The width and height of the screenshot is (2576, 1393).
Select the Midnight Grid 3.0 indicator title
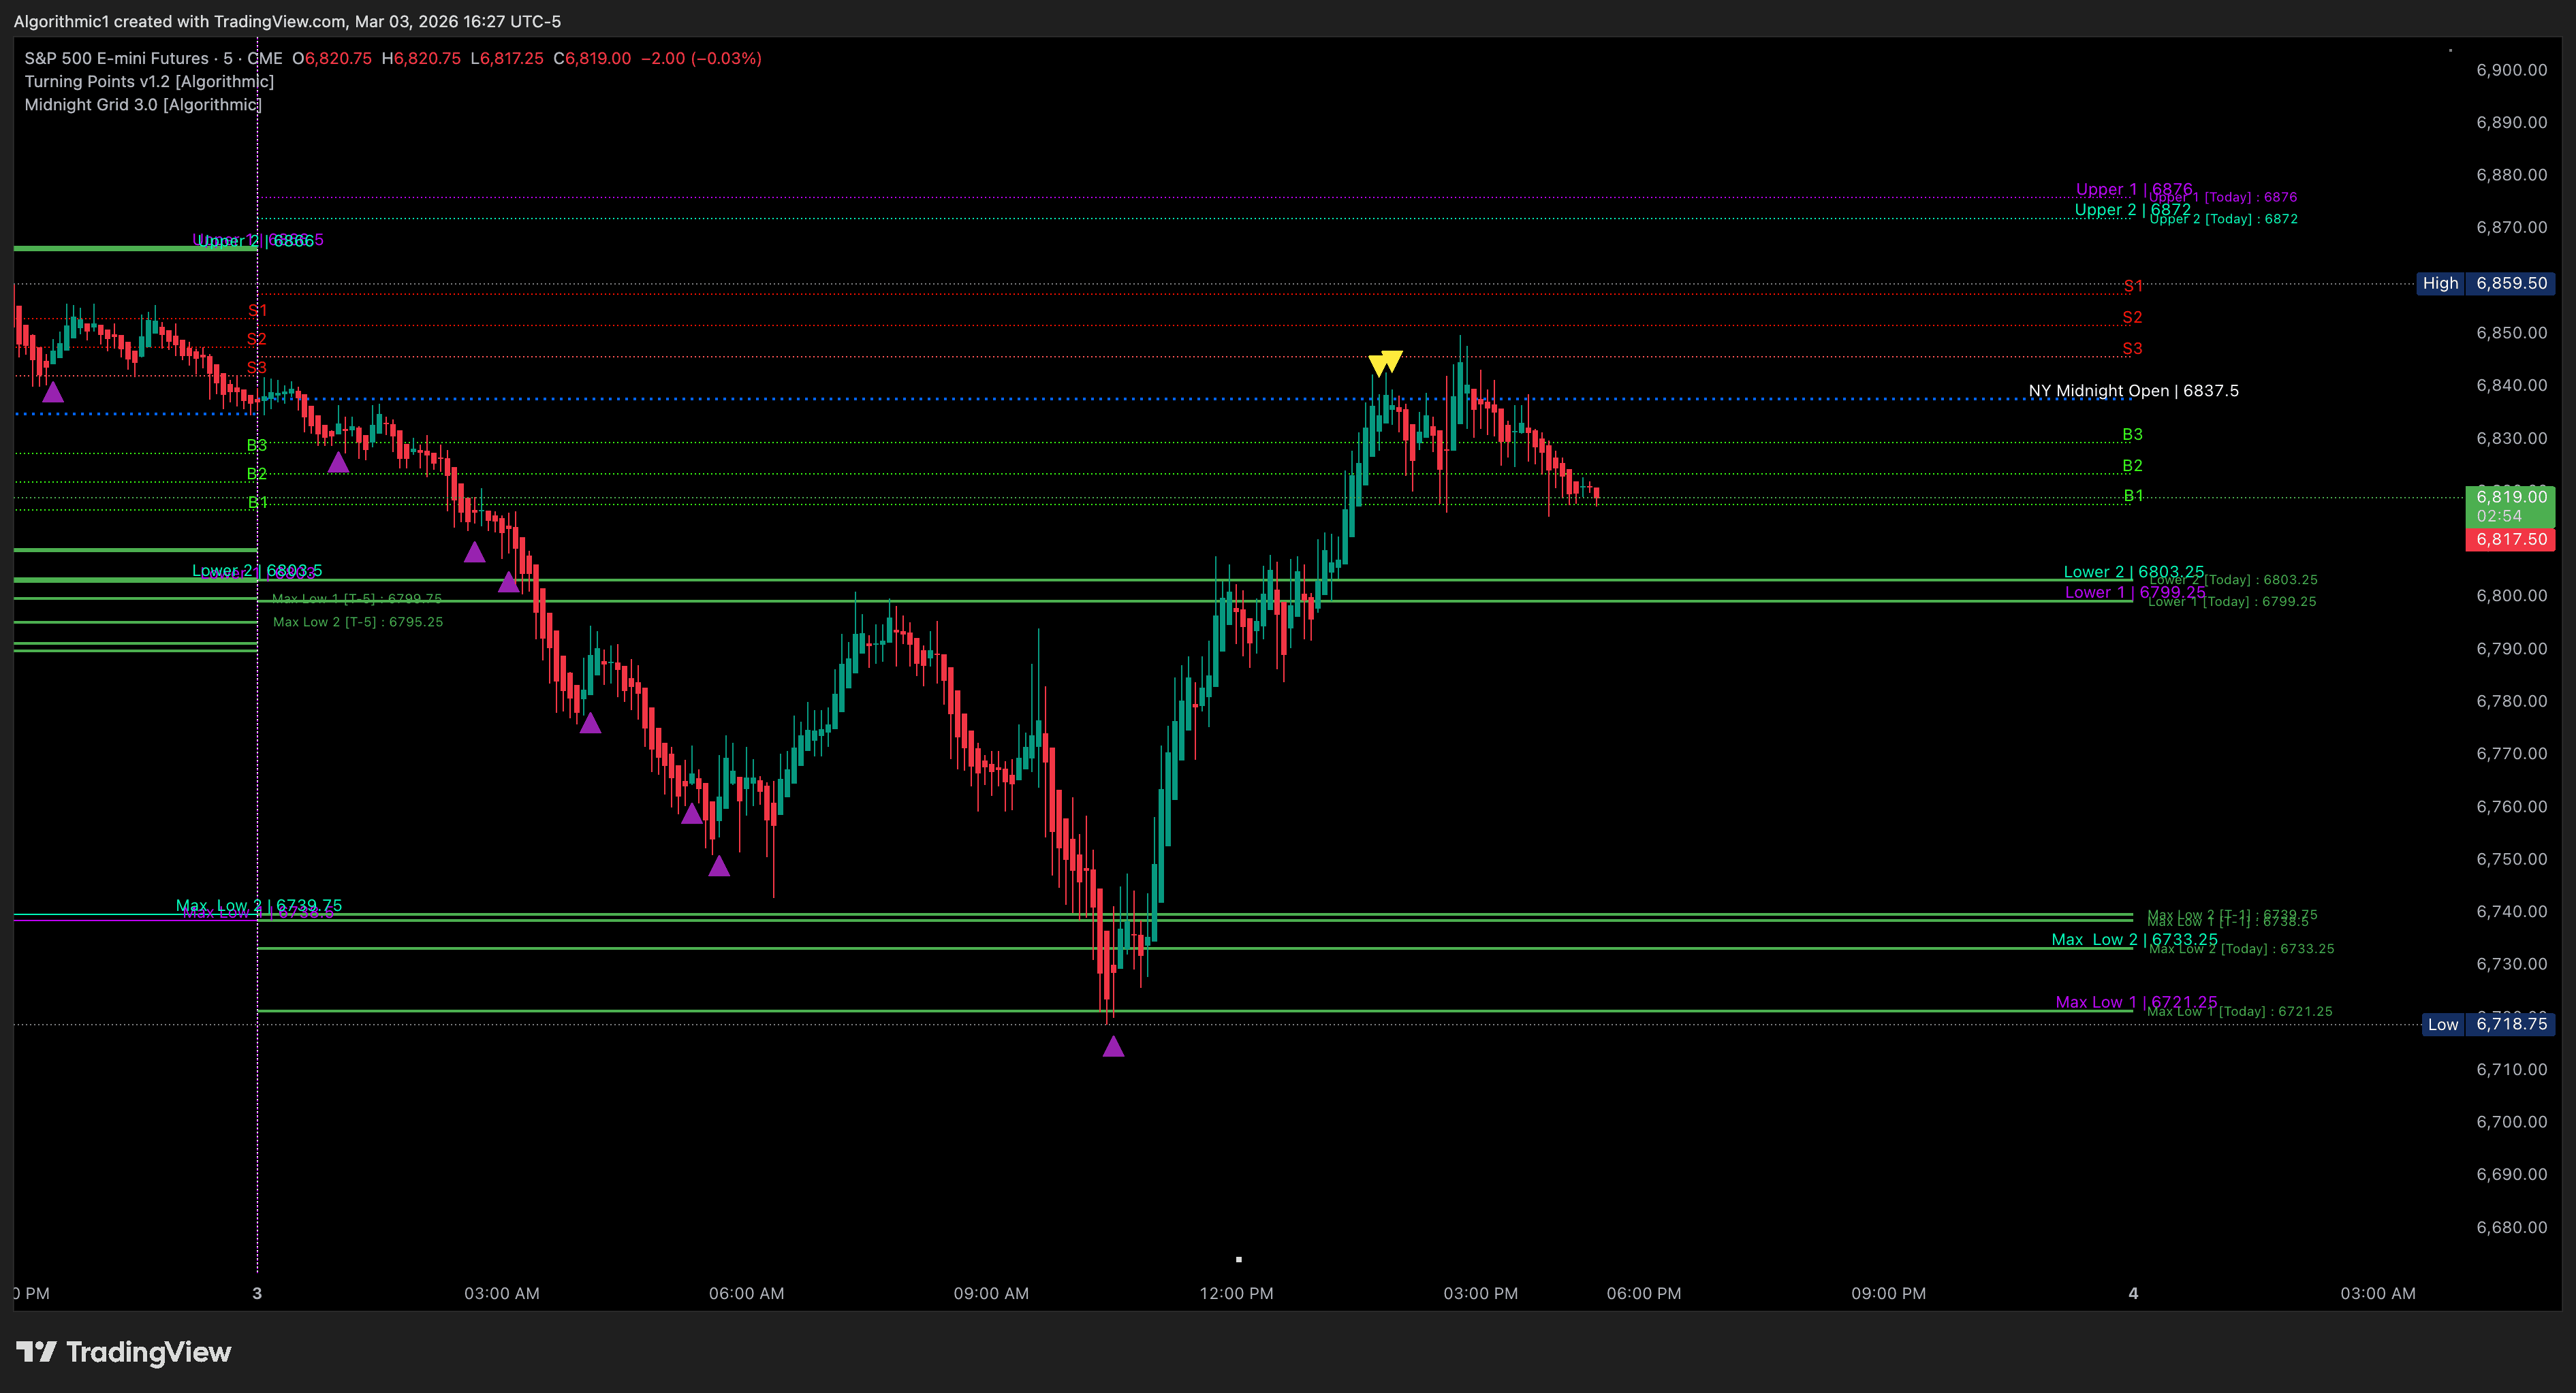click(142, 104)
